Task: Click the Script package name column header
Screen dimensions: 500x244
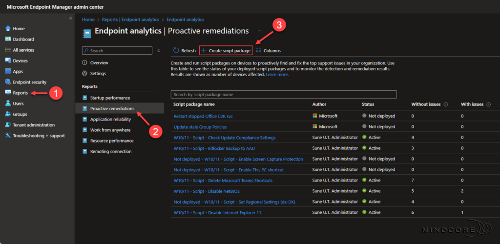Action: click(x=194, y=104)
